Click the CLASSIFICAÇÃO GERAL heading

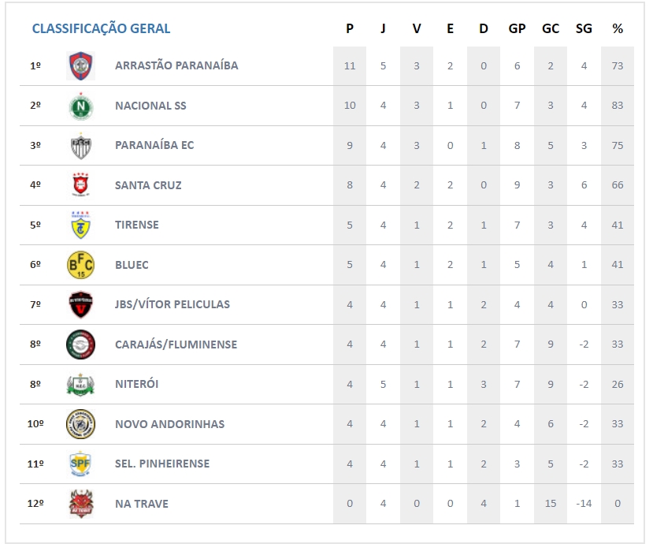pos(101,29)
